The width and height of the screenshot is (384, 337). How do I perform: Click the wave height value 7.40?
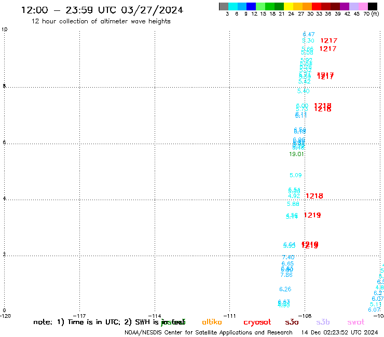(288, 257)
